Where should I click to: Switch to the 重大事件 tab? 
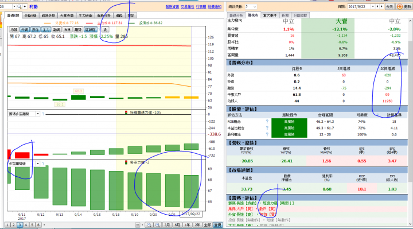[270, 15]
